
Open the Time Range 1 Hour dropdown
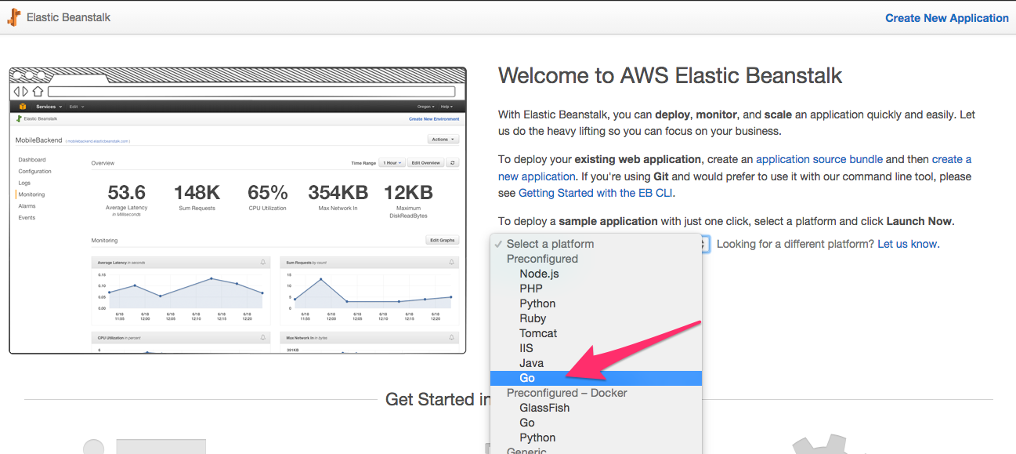click(x=391, y=163)
